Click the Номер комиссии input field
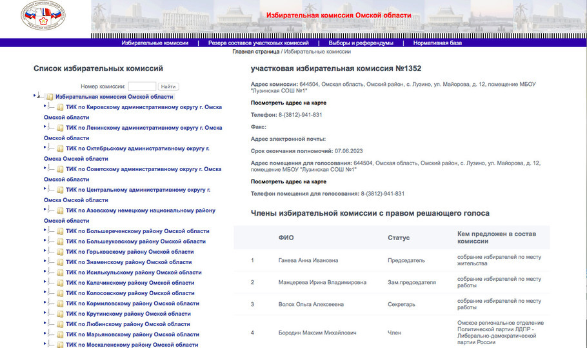Screen dimensions: 587x348 (x=142, y=87)
